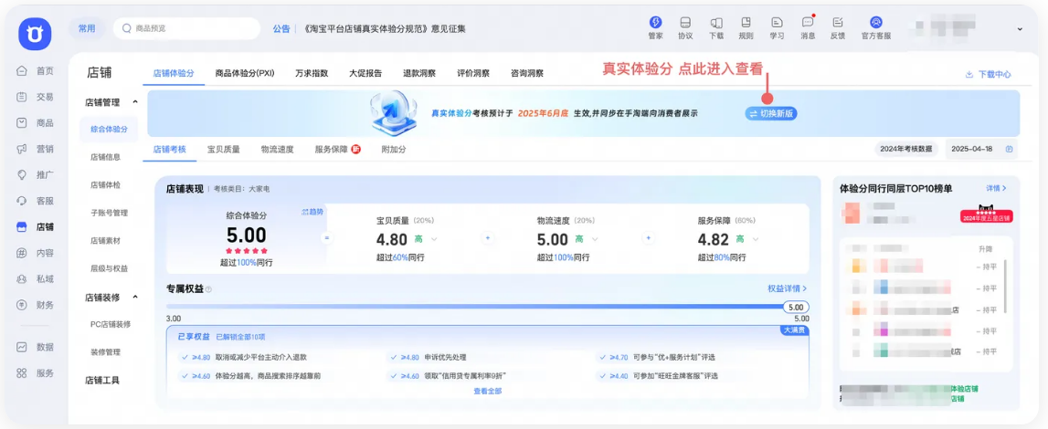The height and width of the screenshot is (429, 1048).
Task: Open 交易 in the left sidebar
Action: (x=36, y=97)
